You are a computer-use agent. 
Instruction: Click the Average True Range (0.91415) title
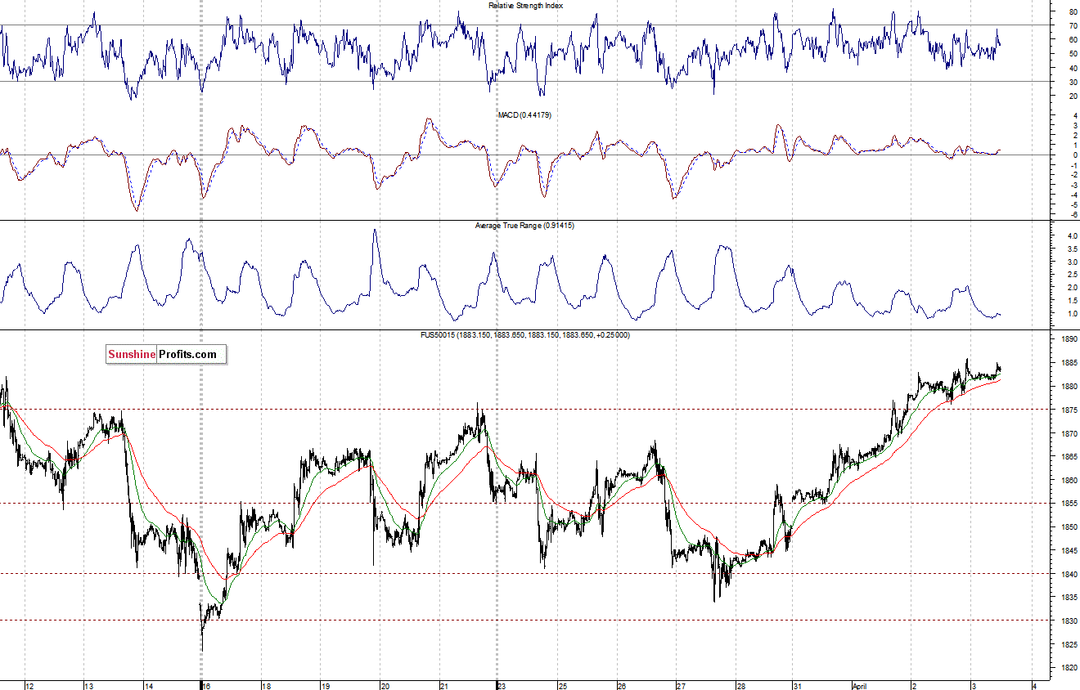(524, 225)
